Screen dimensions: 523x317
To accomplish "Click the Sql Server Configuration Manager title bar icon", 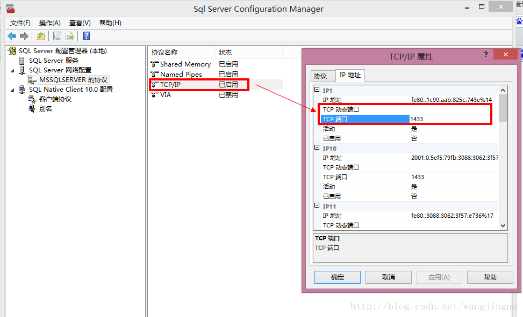I will click(10, 9).
